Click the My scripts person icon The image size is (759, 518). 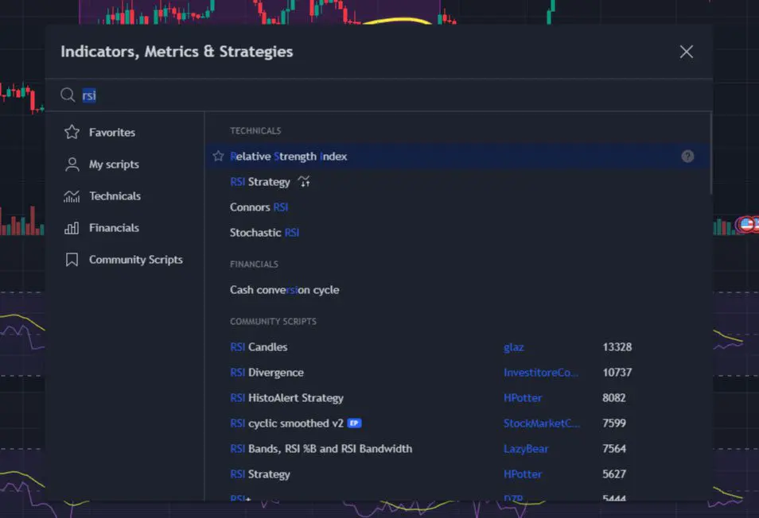[72, 164]
